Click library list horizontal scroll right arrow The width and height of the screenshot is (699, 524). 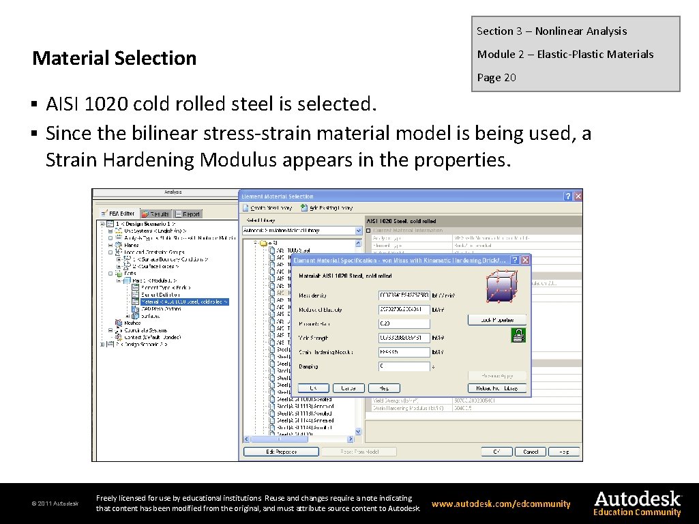(x=351, y=439)
